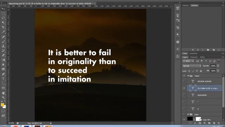The height and width of the screenshot is (127, 225).
Task: Open the Fill slider dropdown arrow
Action: tap(218, 71)
